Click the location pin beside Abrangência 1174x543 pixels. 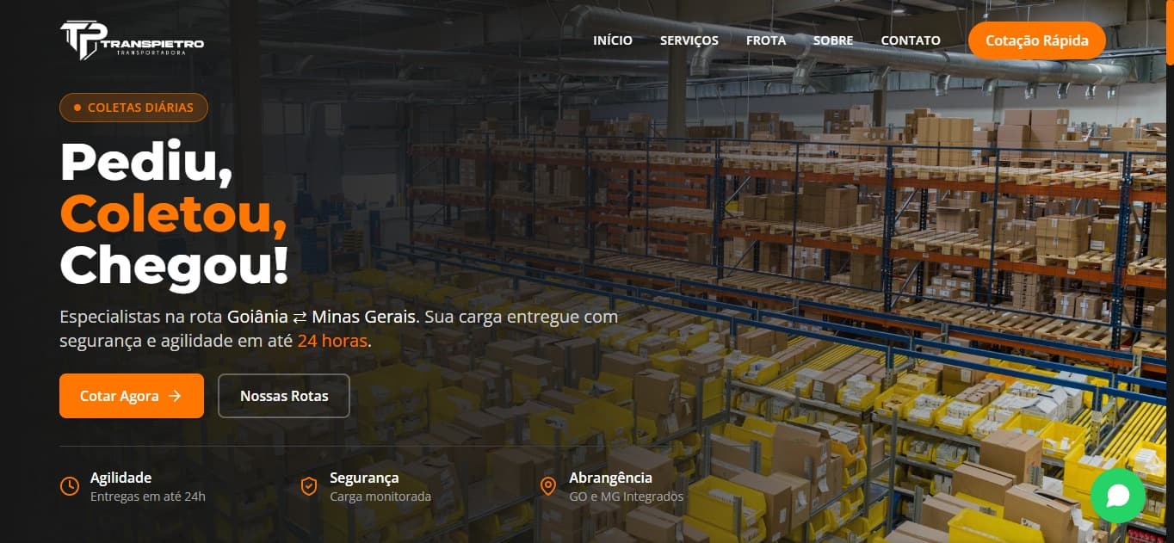click(x=548, y=486)
